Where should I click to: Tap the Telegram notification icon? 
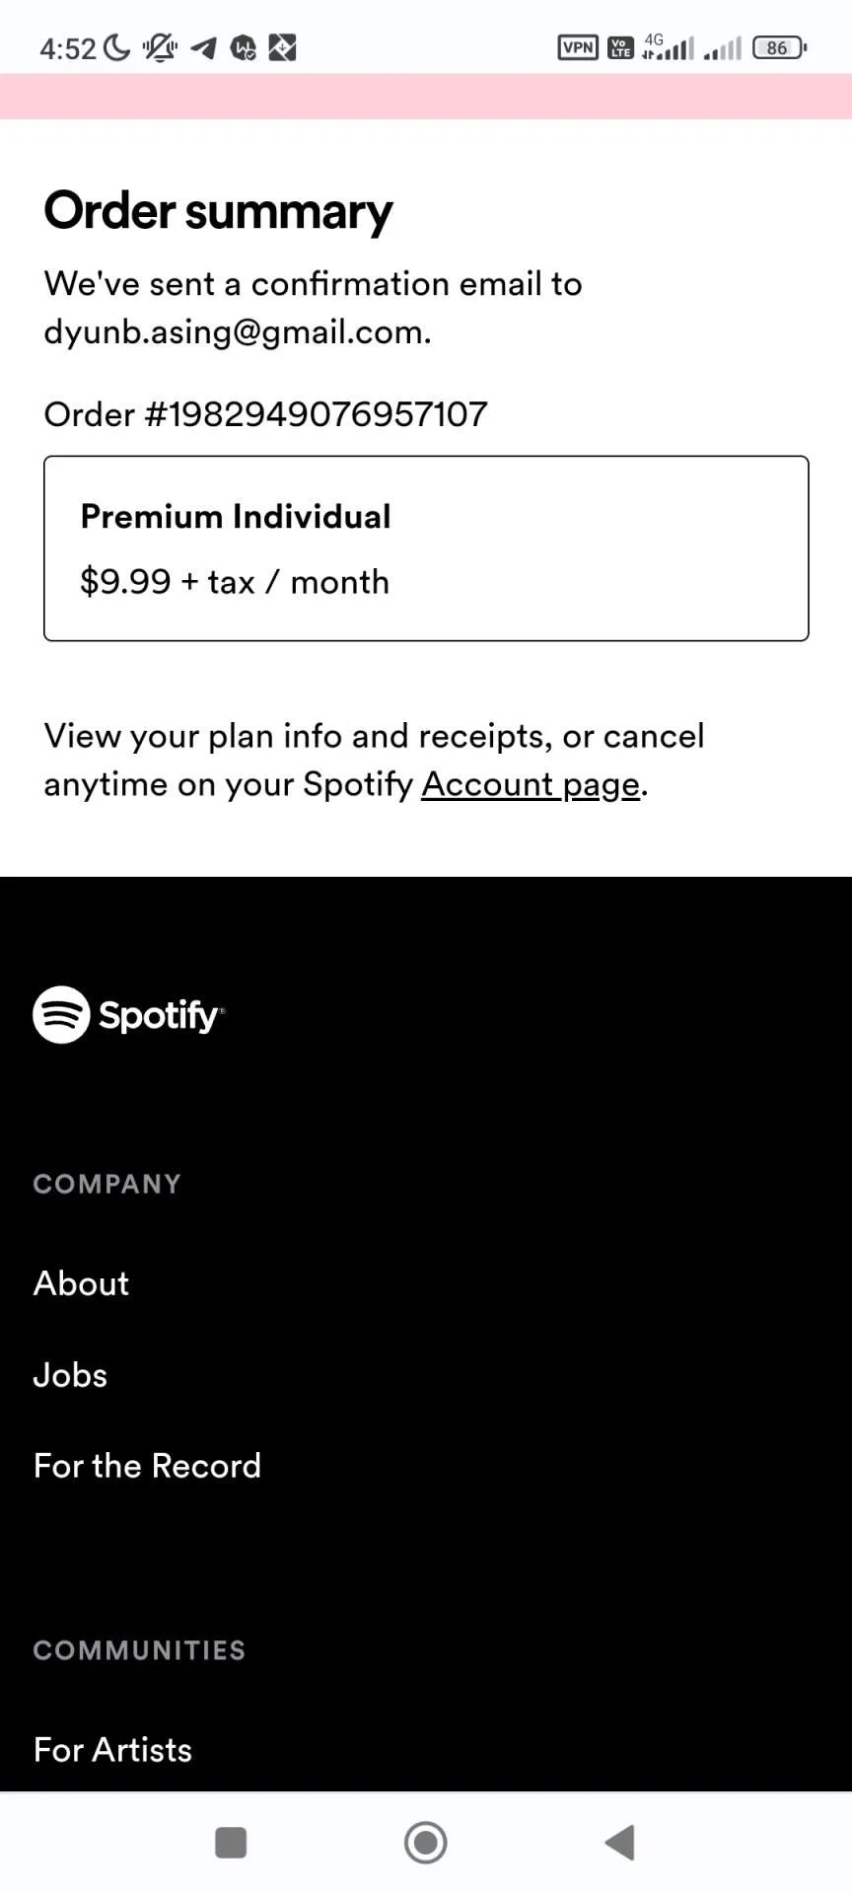pos(203,47)
